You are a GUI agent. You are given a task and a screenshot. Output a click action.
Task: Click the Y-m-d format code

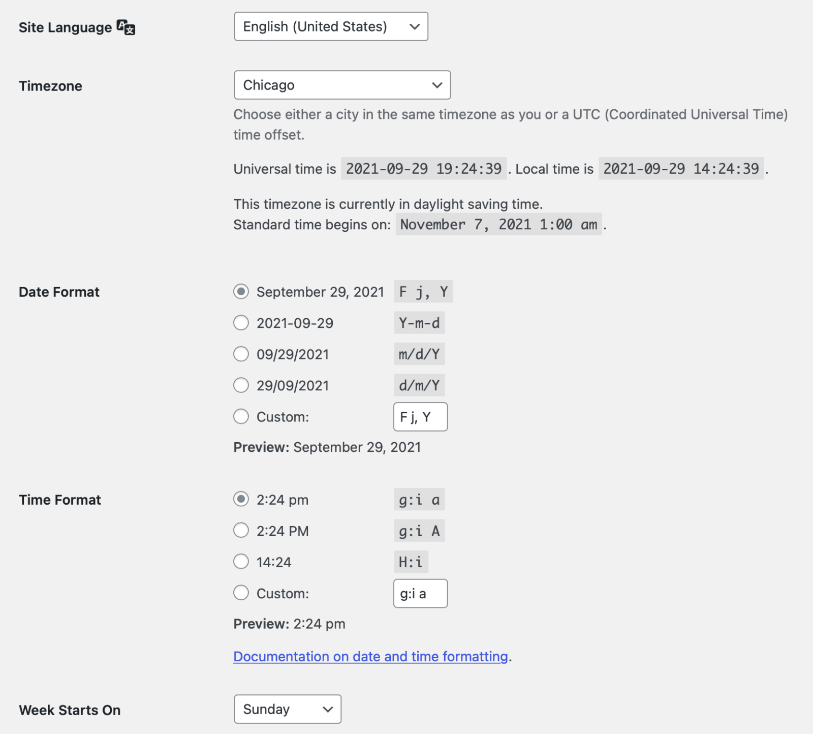419,323
